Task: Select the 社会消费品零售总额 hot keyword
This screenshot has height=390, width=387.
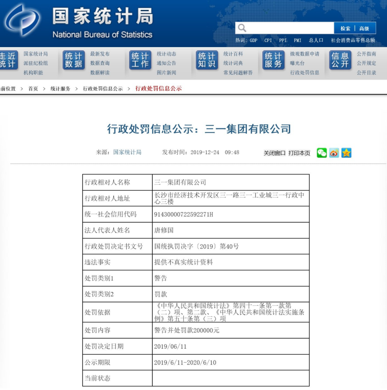Action: (353, 40)
